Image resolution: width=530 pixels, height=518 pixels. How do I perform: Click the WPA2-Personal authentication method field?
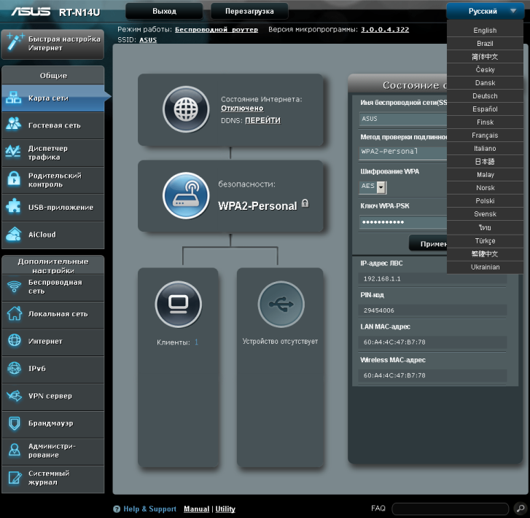(x=403, y=152)
